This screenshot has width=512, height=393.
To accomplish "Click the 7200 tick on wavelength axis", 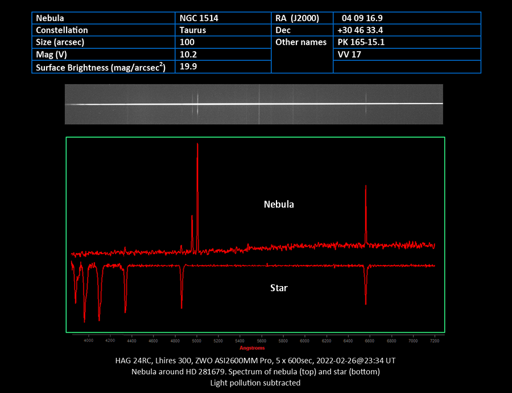I will click(x=435, y=341).
